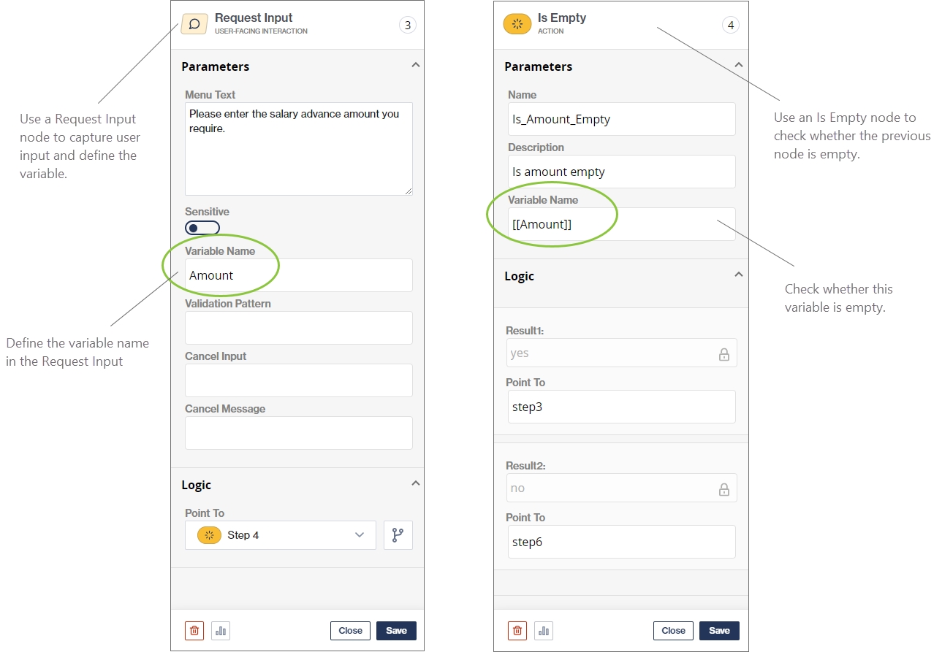Toggle the Sensitive switch
Image resolution: width=942 pixels, height=652 pixels.
coord(202,228)
